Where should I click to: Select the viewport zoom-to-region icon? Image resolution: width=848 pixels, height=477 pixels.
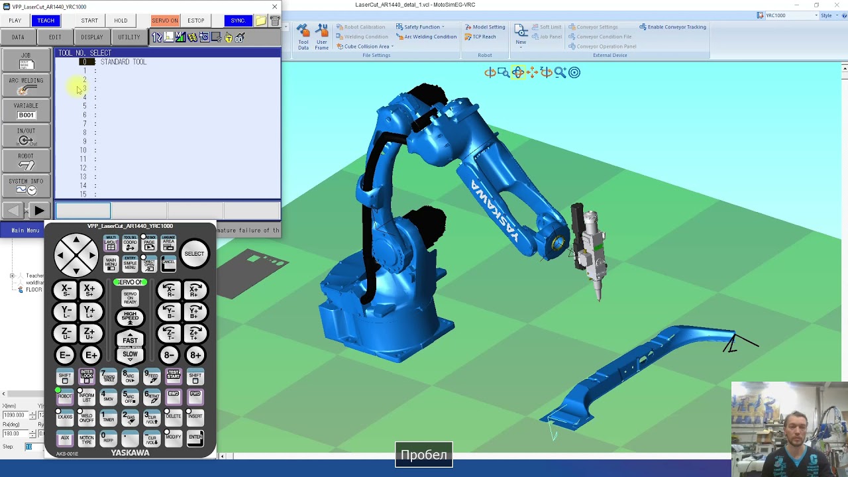(x=503, y=72)
